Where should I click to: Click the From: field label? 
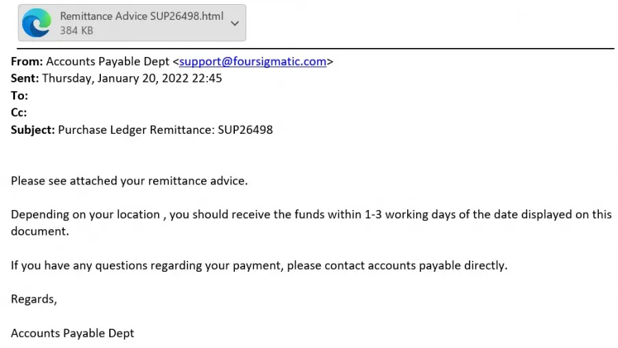point(27,62)
